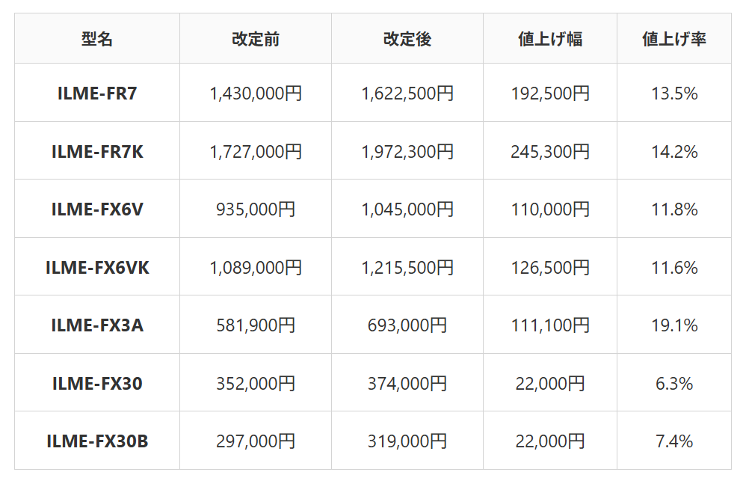
Task: Select the ILME-FX30B model cell
Action: click(97, 441)
